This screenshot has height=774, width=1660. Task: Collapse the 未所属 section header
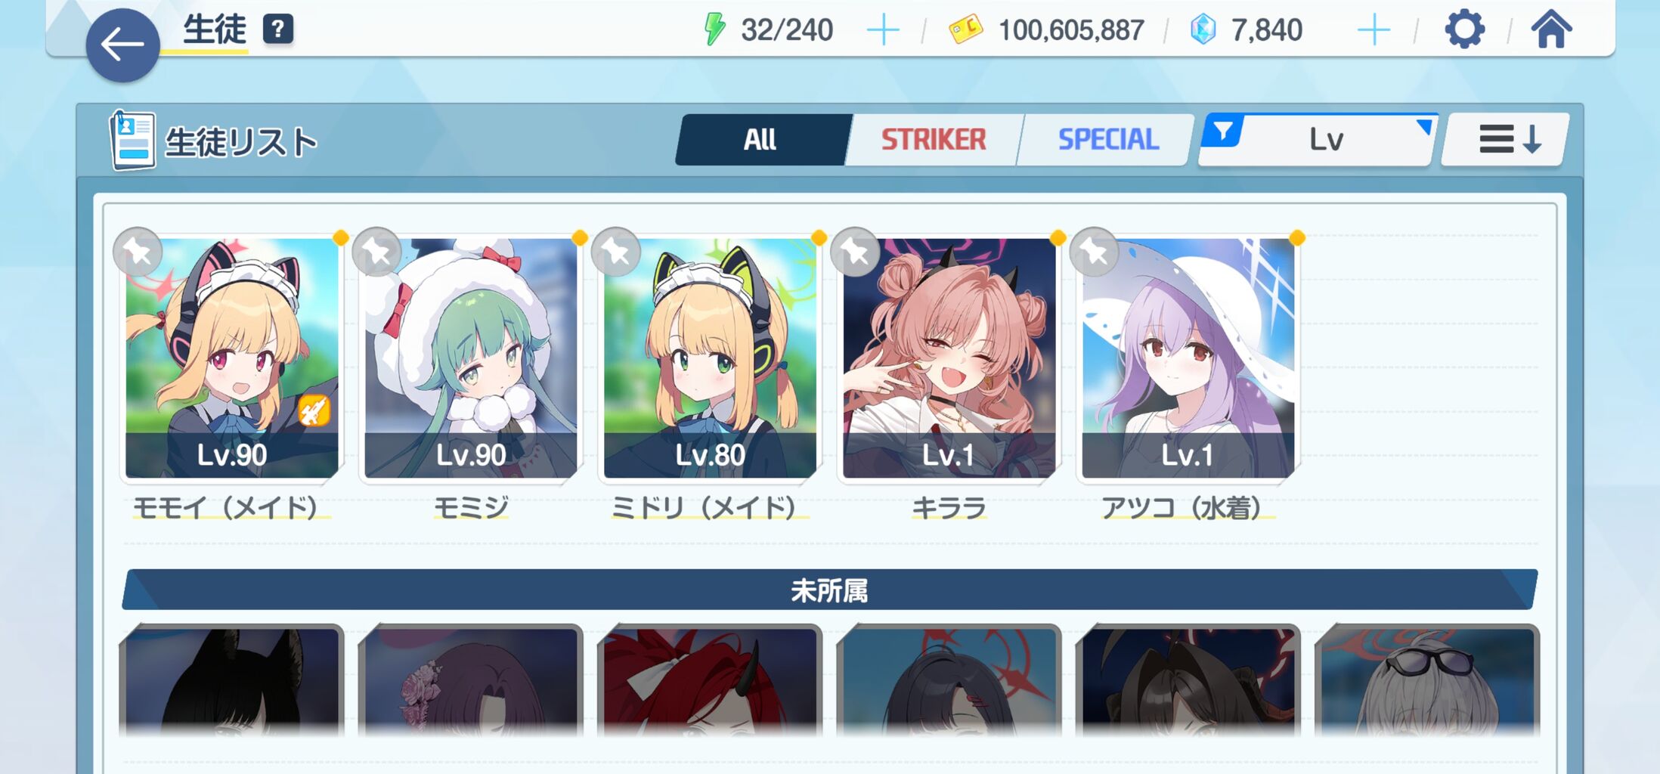pyautogui.click(x=829, y=590)
